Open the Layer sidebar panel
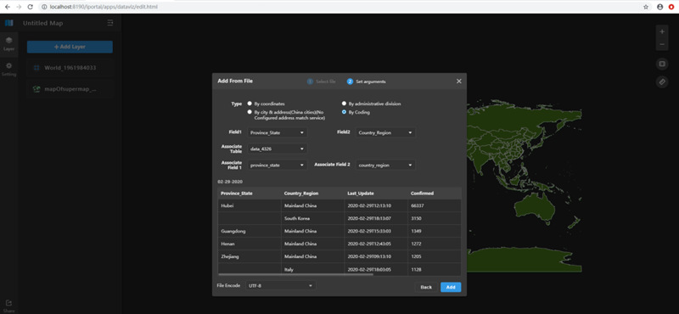This screenshot has height=314, width=679. [x=8, y=44]
